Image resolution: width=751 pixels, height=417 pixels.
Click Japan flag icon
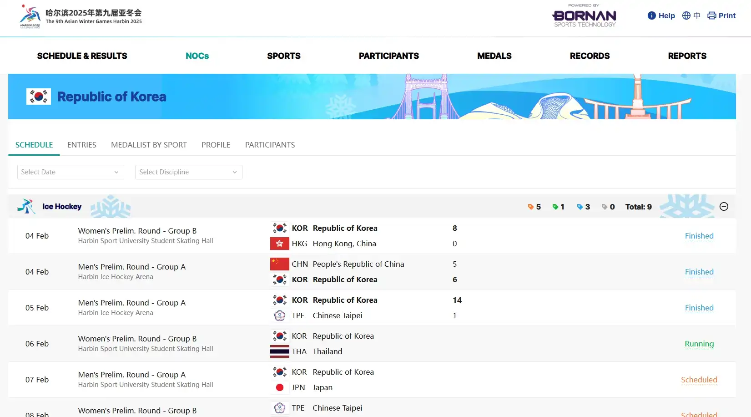click(279, 387)
